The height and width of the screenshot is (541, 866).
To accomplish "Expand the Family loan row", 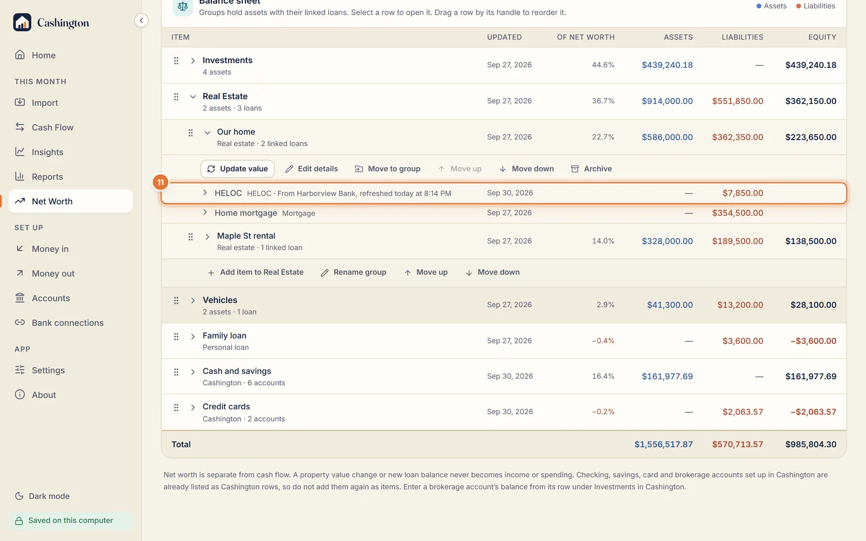I will (193, 337).
